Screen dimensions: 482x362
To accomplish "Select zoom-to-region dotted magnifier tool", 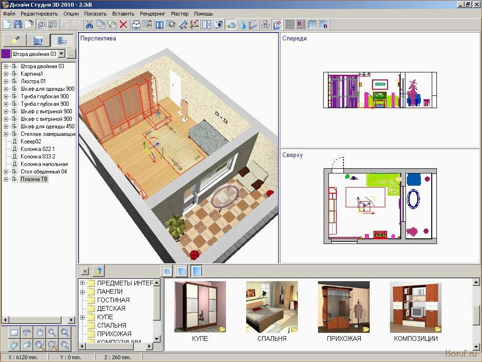I will [x=65, y=332].
